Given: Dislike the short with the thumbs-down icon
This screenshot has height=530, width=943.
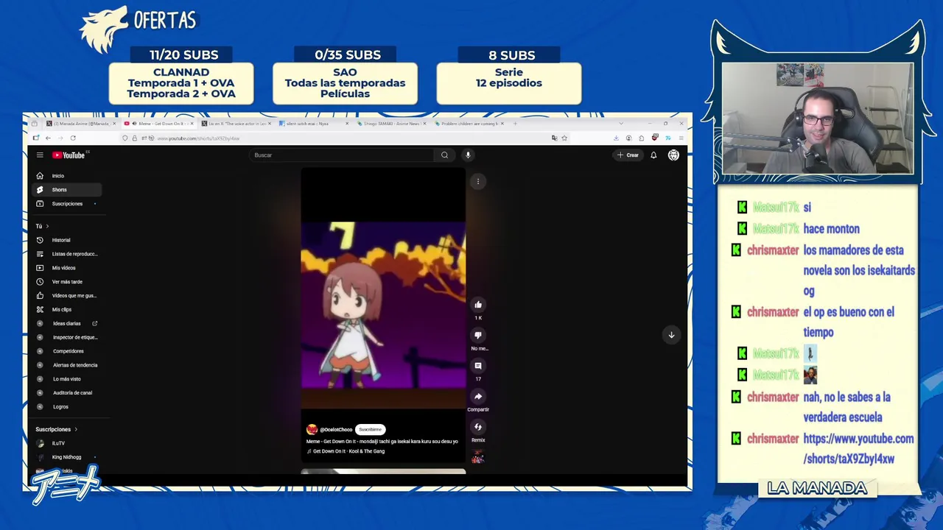Looking at the screenshot, I should click(478, 336).
